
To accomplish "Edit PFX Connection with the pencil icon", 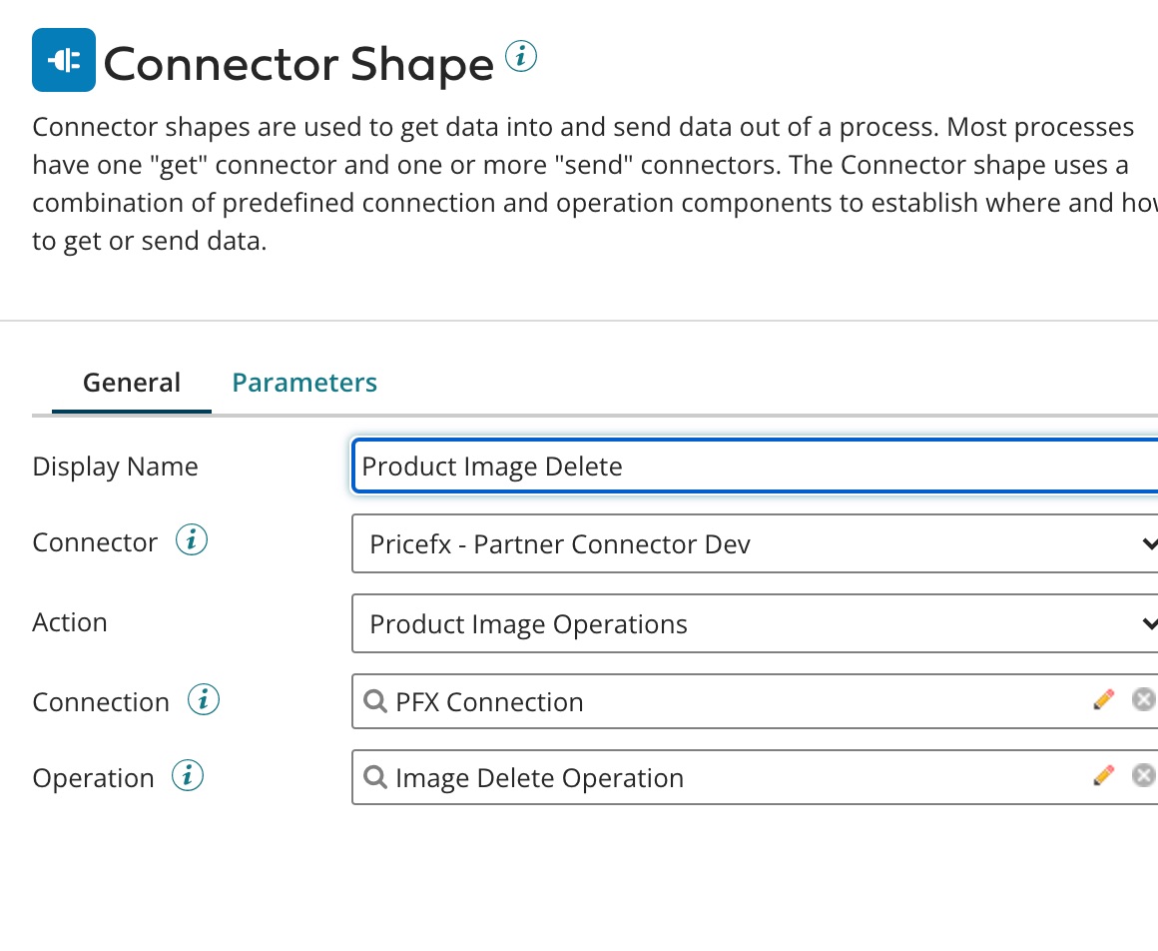I will coord(1103,700).
